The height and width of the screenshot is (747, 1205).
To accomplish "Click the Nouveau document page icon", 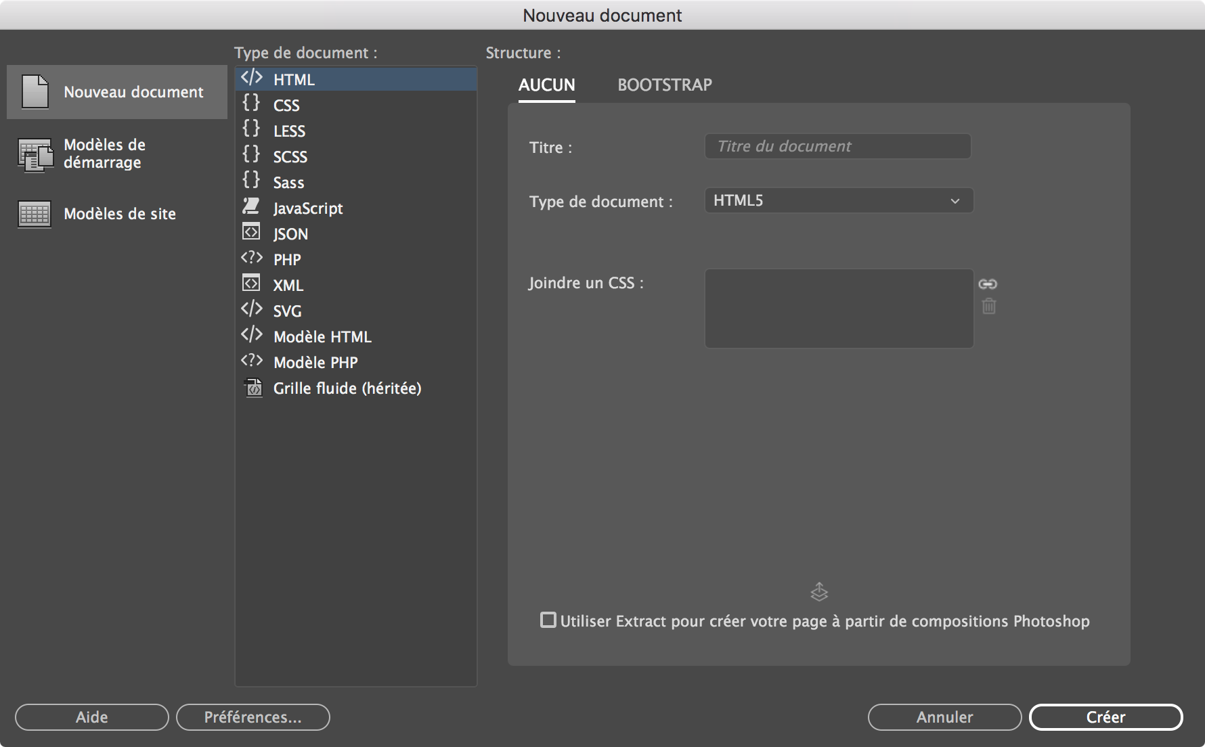I will 35,92.
